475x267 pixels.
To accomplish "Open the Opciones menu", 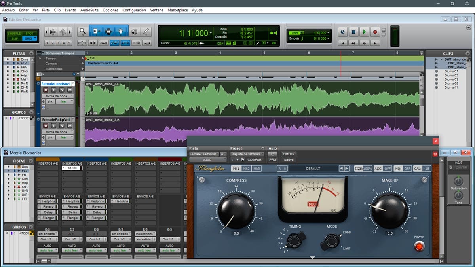I will tap(110, 10).
